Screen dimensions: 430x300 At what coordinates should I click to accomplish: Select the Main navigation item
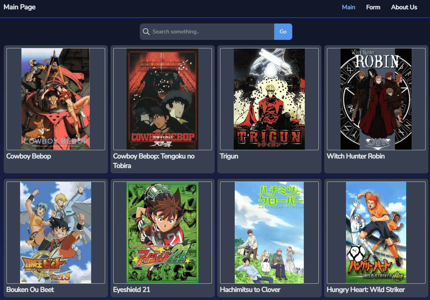348,7
